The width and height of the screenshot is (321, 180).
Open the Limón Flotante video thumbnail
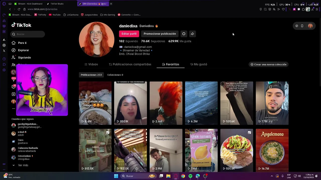(201, 150)
